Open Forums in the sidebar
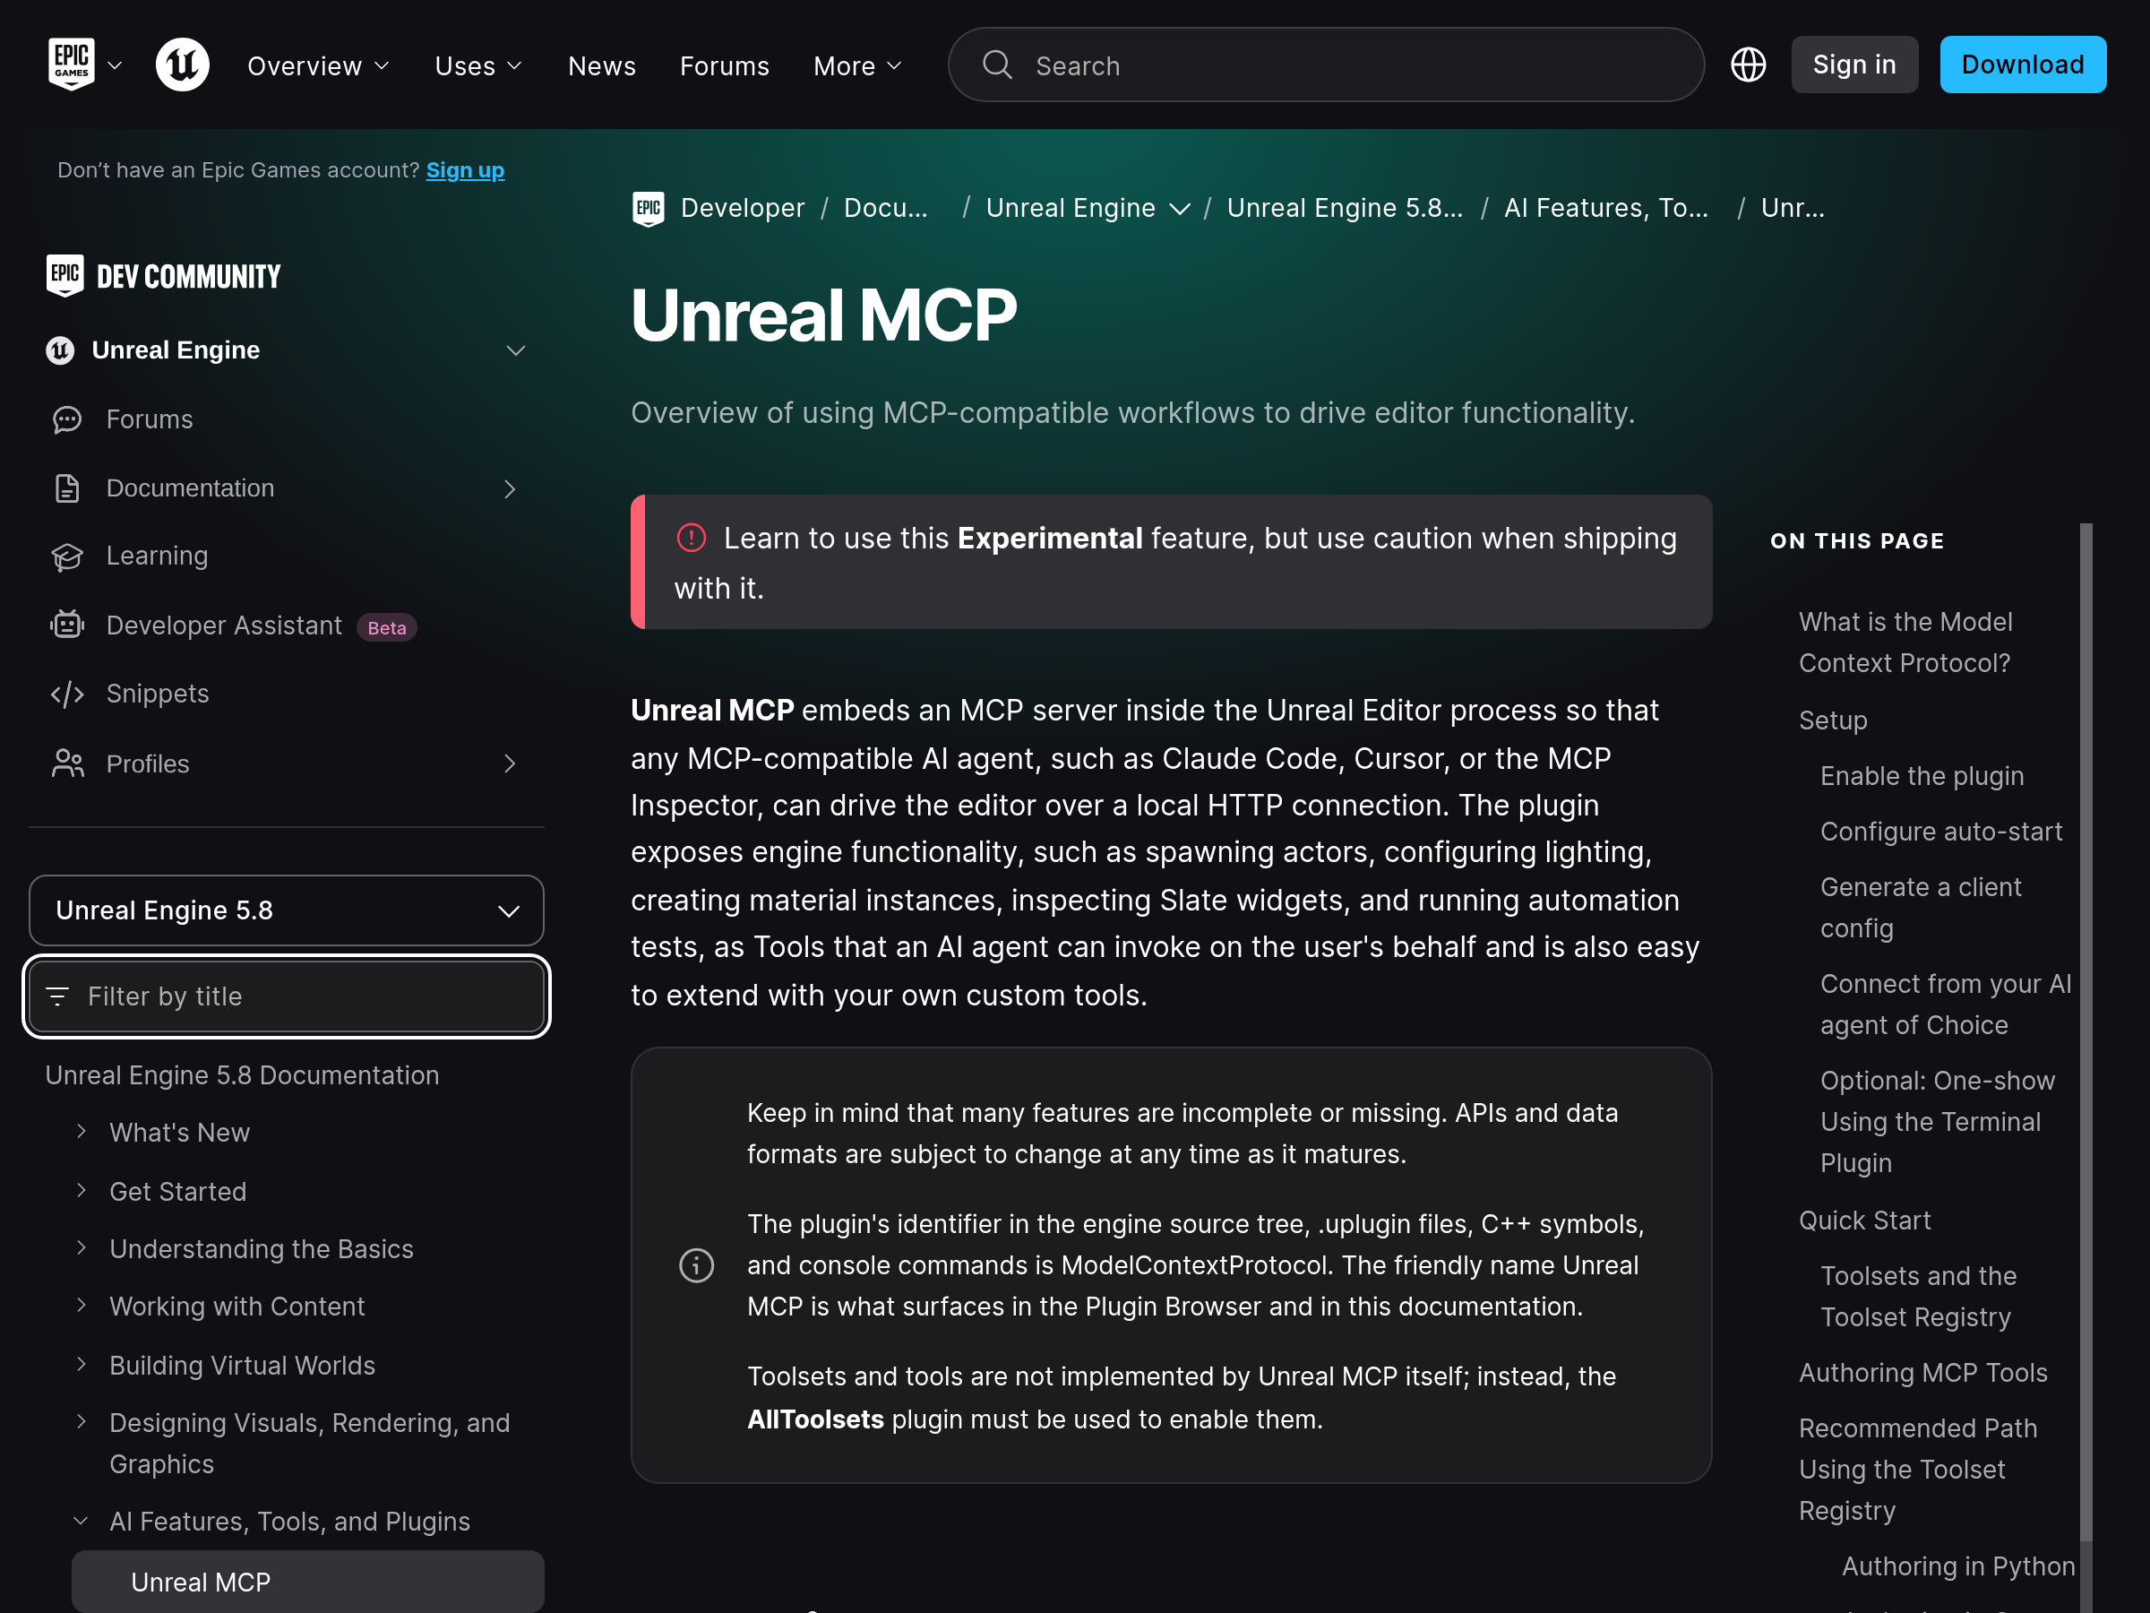 pyautogui.click(x=150, y=420)
